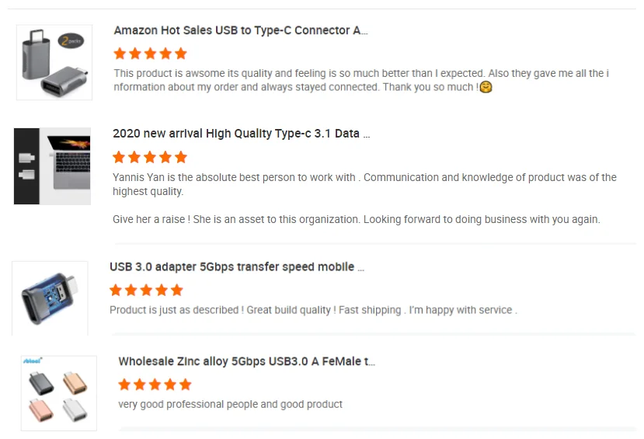Click the review starting "This product is awsome"
The height and width of the screenshot is (439, 644).
pyautogui.click(x=361, y=80)
